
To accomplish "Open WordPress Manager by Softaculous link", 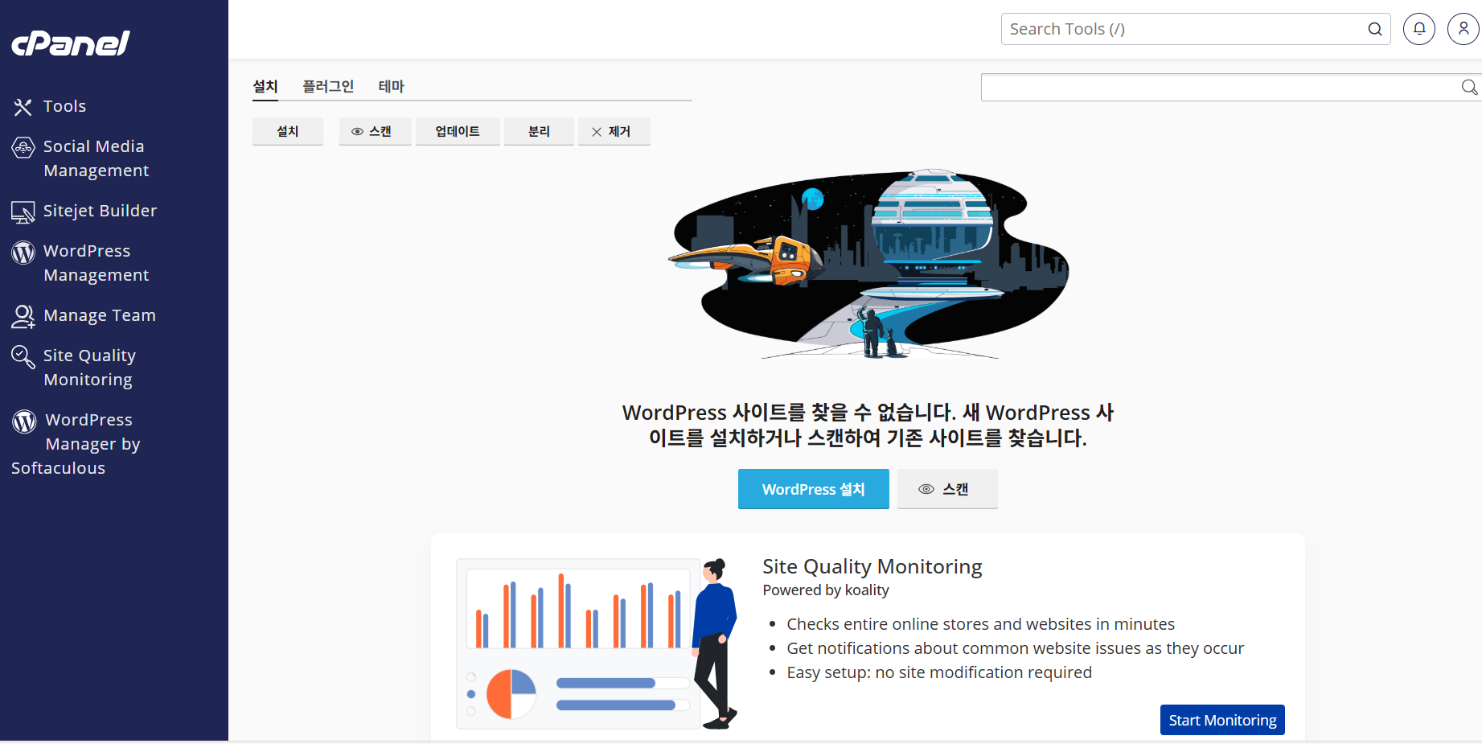I will (76, 444).
